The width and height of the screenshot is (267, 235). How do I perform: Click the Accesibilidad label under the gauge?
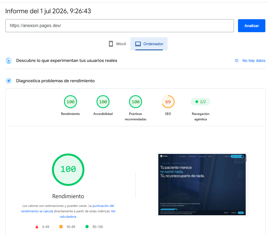point(103,114)
